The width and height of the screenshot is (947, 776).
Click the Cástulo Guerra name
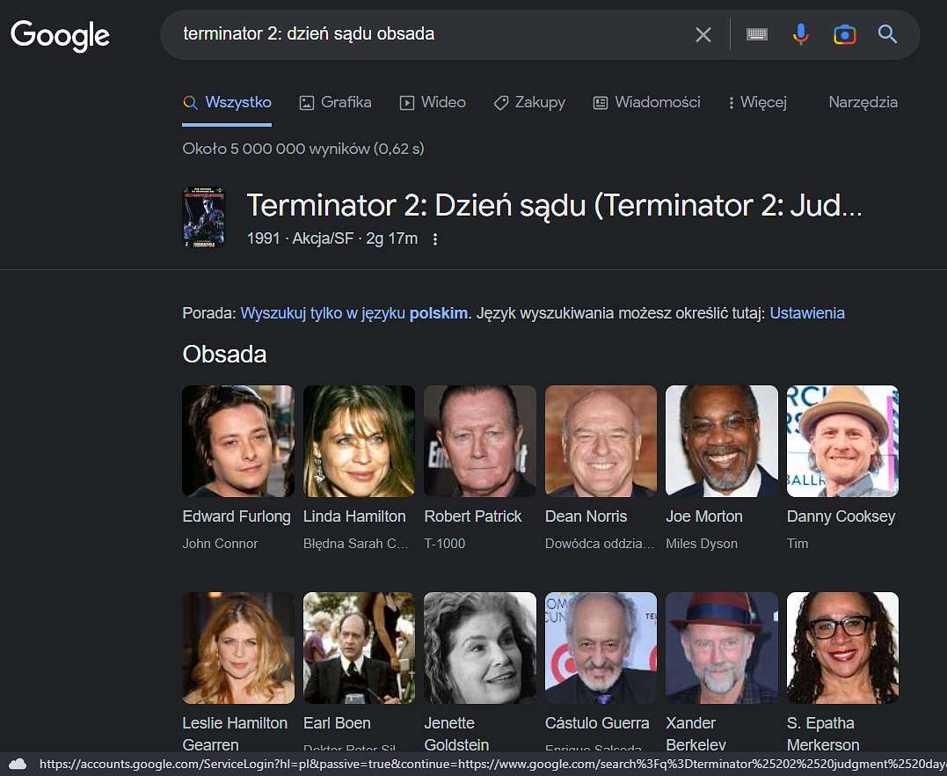[597, 723]
